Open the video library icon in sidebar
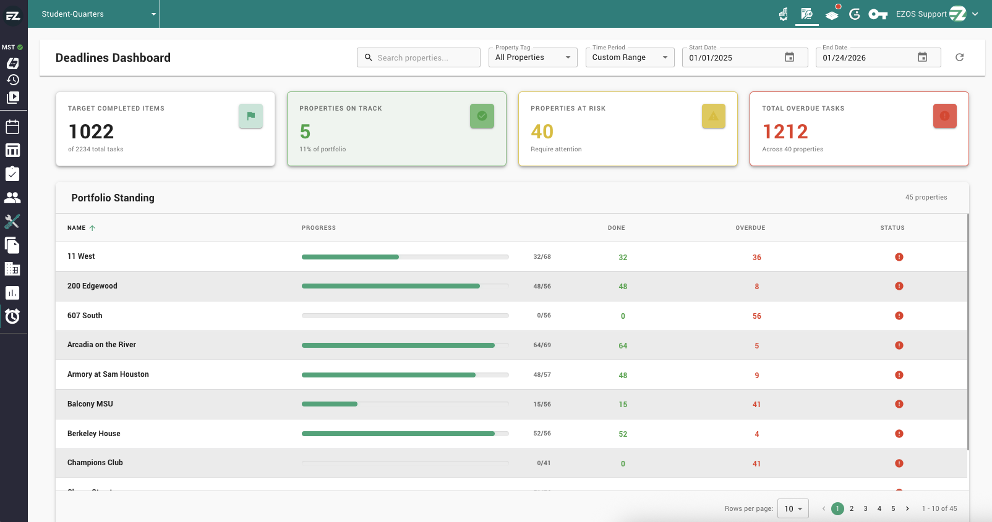 [x=12, y=97]
